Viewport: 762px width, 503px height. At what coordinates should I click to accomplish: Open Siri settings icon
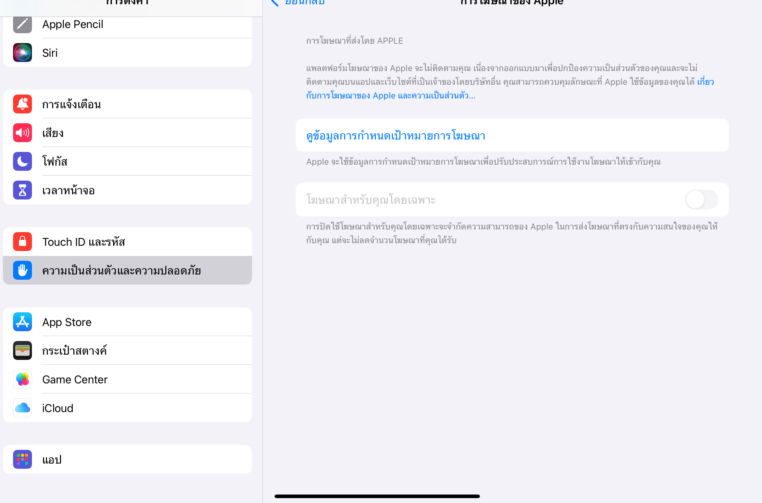pyautogui.click(x=22, y=52)
